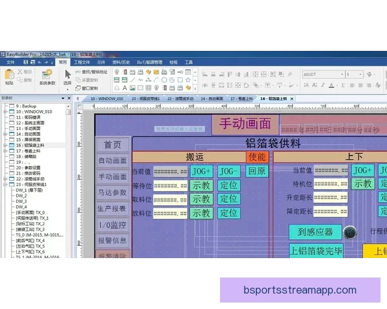This screenshot has height=309, width=387.
Task: Click the 回原 homing button
Action: 257,171
